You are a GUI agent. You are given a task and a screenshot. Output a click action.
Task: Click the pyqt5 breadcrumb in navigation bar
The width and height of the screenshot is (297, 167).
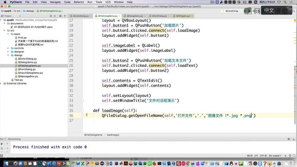click(x=6, y=11)
